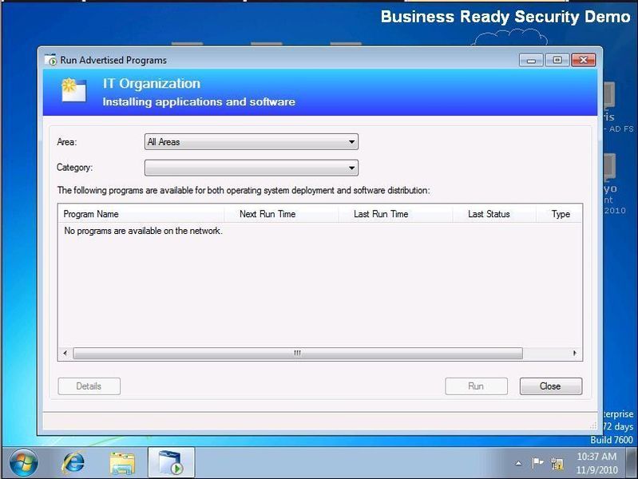
Task: Click the Details button
Action: (x=89, y=386)
